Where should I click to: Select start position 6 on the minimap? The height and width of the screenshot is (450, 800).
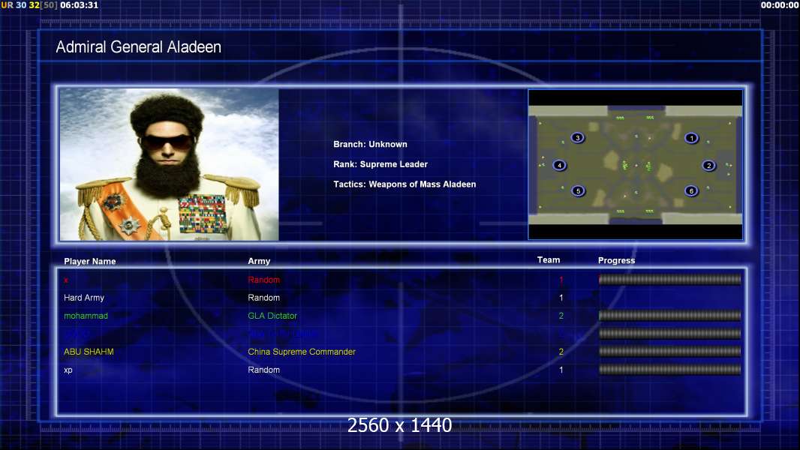[691, 191]
